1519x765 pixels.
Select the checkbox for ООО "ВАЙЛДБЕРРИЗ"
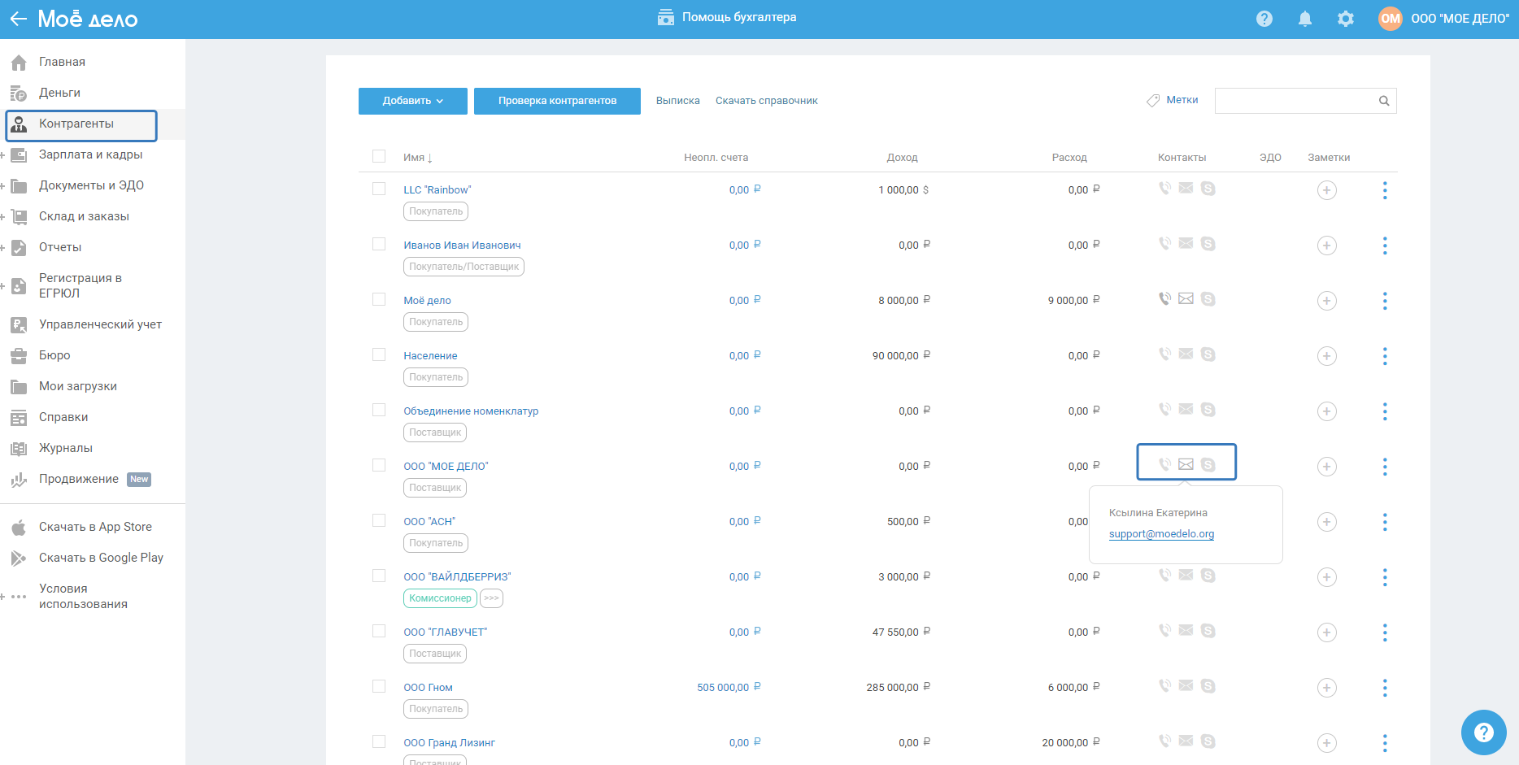pos(379,576)
